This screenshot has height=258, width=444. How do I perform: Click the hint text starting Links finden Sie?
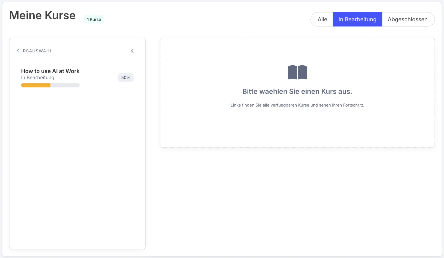point(297,105)
